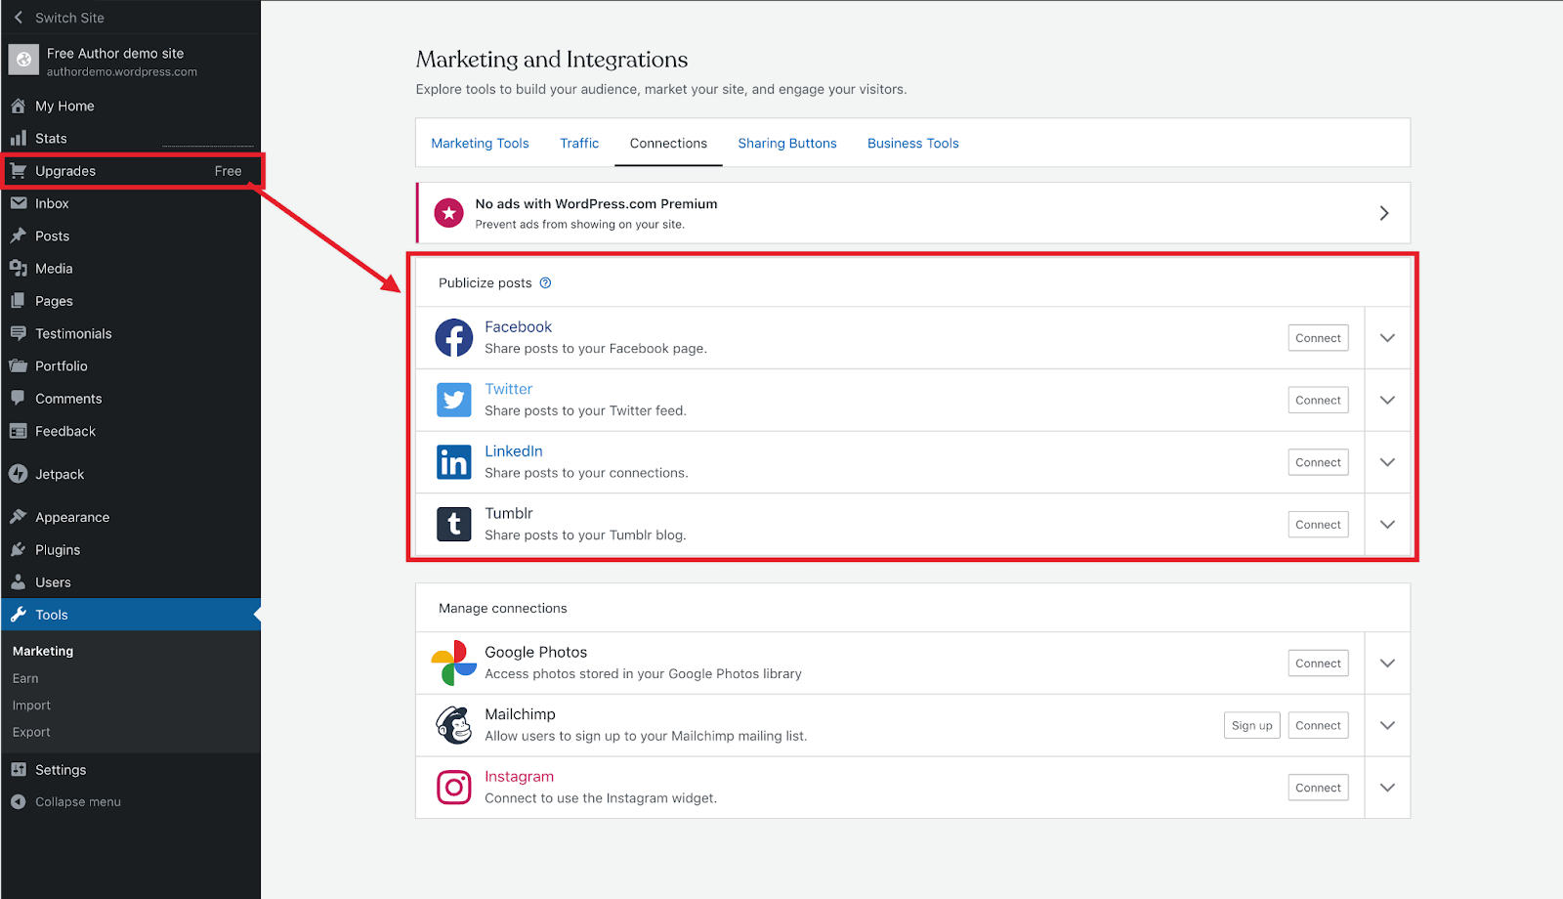Image resolution: width=1563 pixels, height=899 pixels.
Task: Switch to the Marketing Tools tab
Action: (x=480, y=143)
